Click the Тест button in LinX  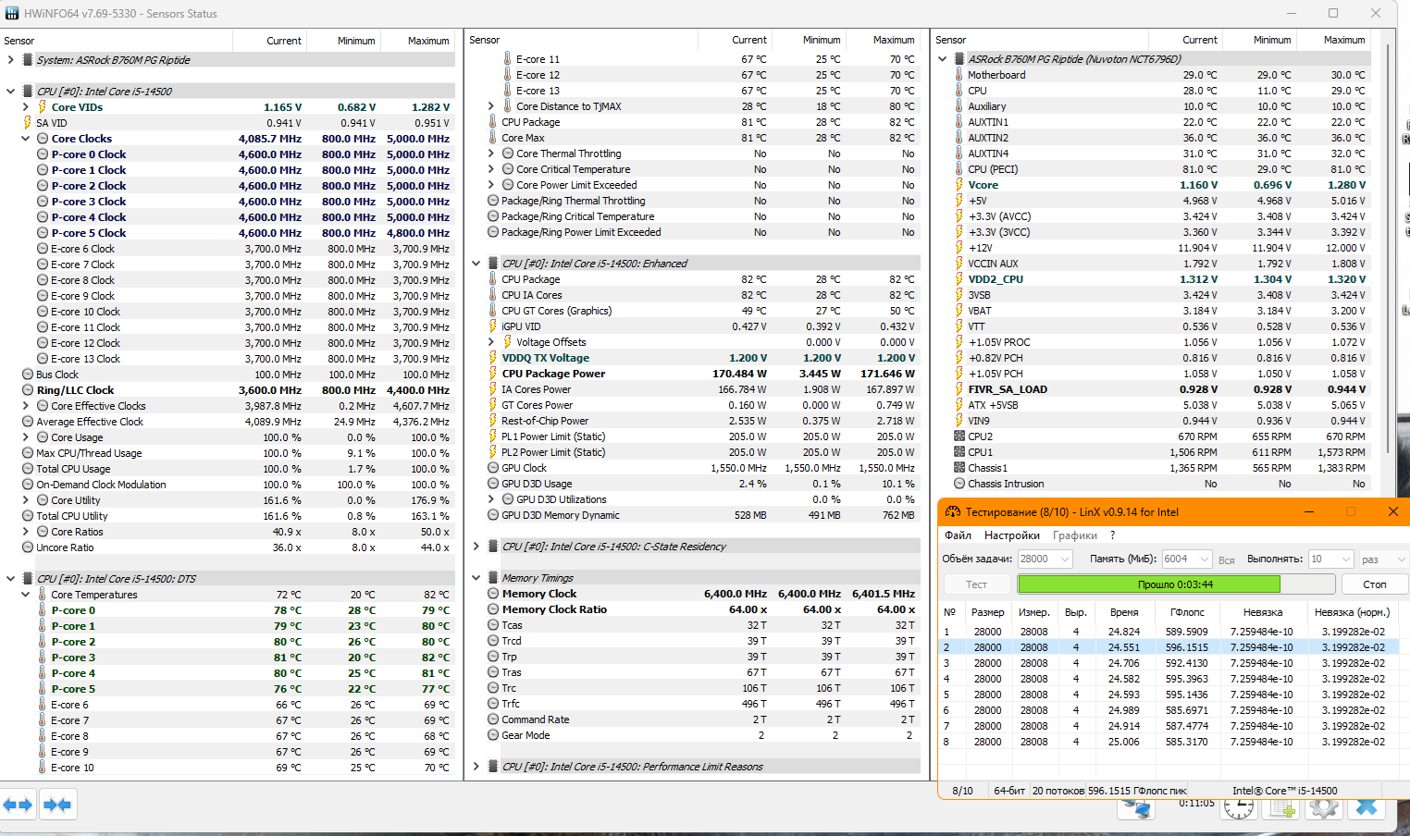point(976,584)
